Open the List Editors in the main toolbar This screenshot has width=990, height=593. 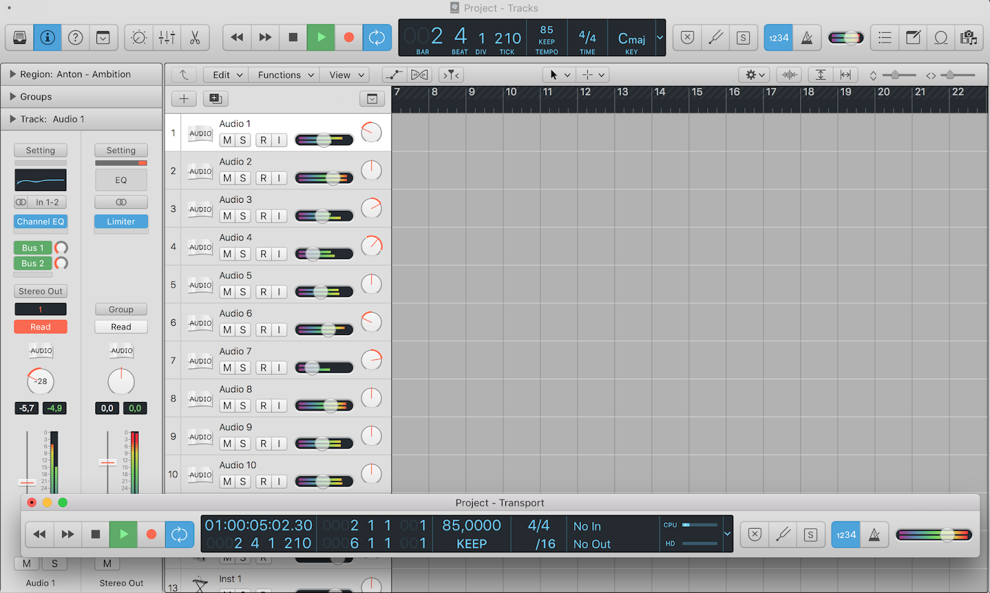(x=885, y=38)
